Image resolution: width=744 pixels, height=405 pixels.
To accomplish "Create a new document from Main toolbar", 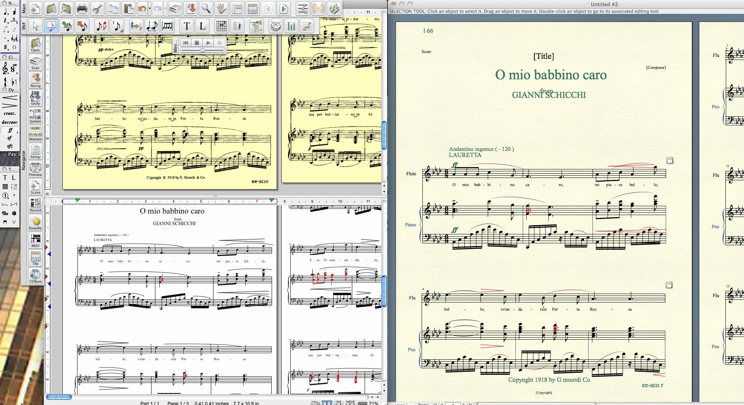I will pos(35,8).
